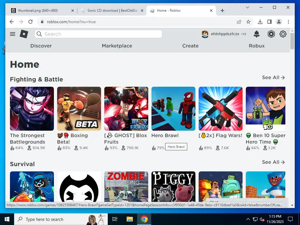Open the Roblox settings gear icon
300x225 pixels.
coord(283,34)
